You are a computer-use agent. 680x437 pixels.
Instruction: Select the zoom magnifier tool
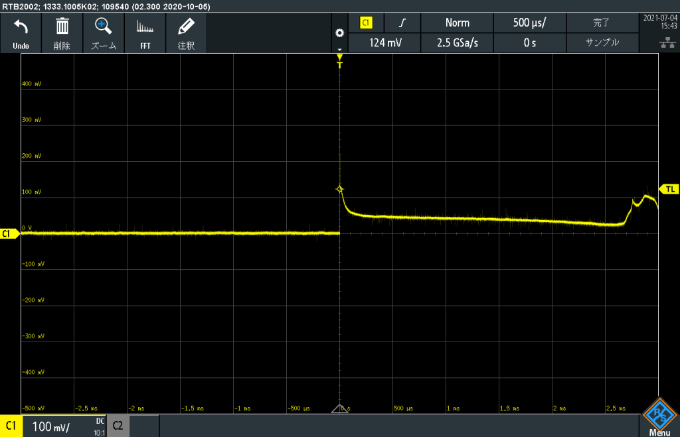103,27
